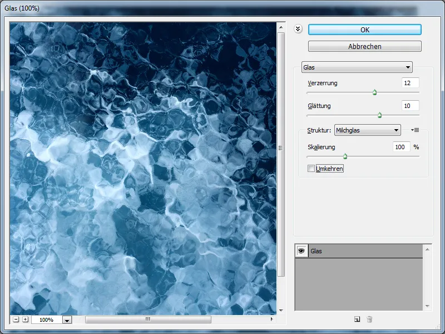Select the Glas effect layer row
445x334 pixels.
(359, 251)
